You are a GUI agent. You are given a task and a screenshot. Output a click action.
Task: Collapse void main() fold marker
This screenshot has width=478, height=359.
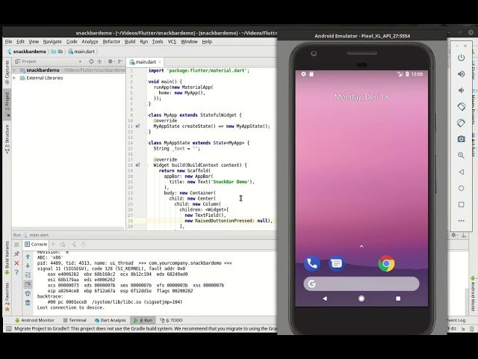pyautogui.click(x=146, y=82)
